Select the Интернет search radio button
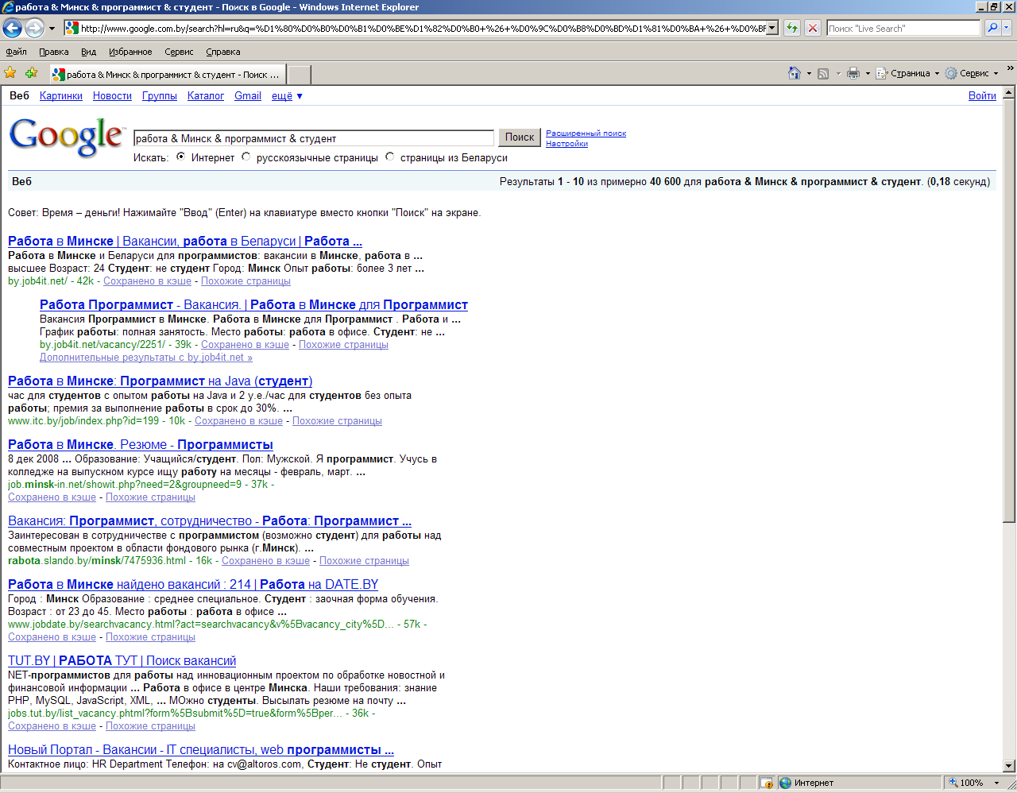 click(181, 157)
